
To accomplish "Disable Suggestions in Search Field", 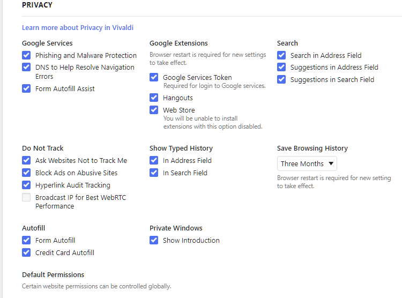I will click(x=281, y=79).
